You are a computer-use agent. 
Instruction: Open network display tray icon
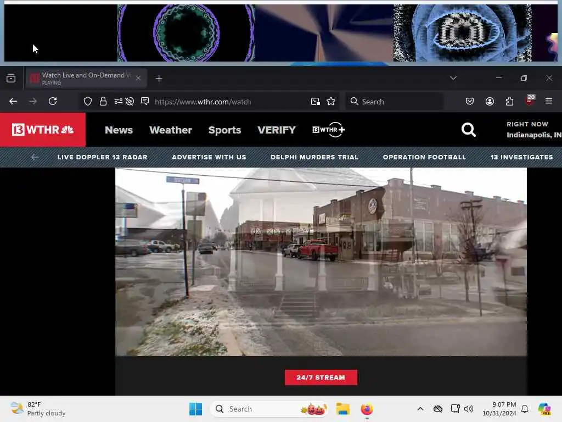(x=455, y=409)
